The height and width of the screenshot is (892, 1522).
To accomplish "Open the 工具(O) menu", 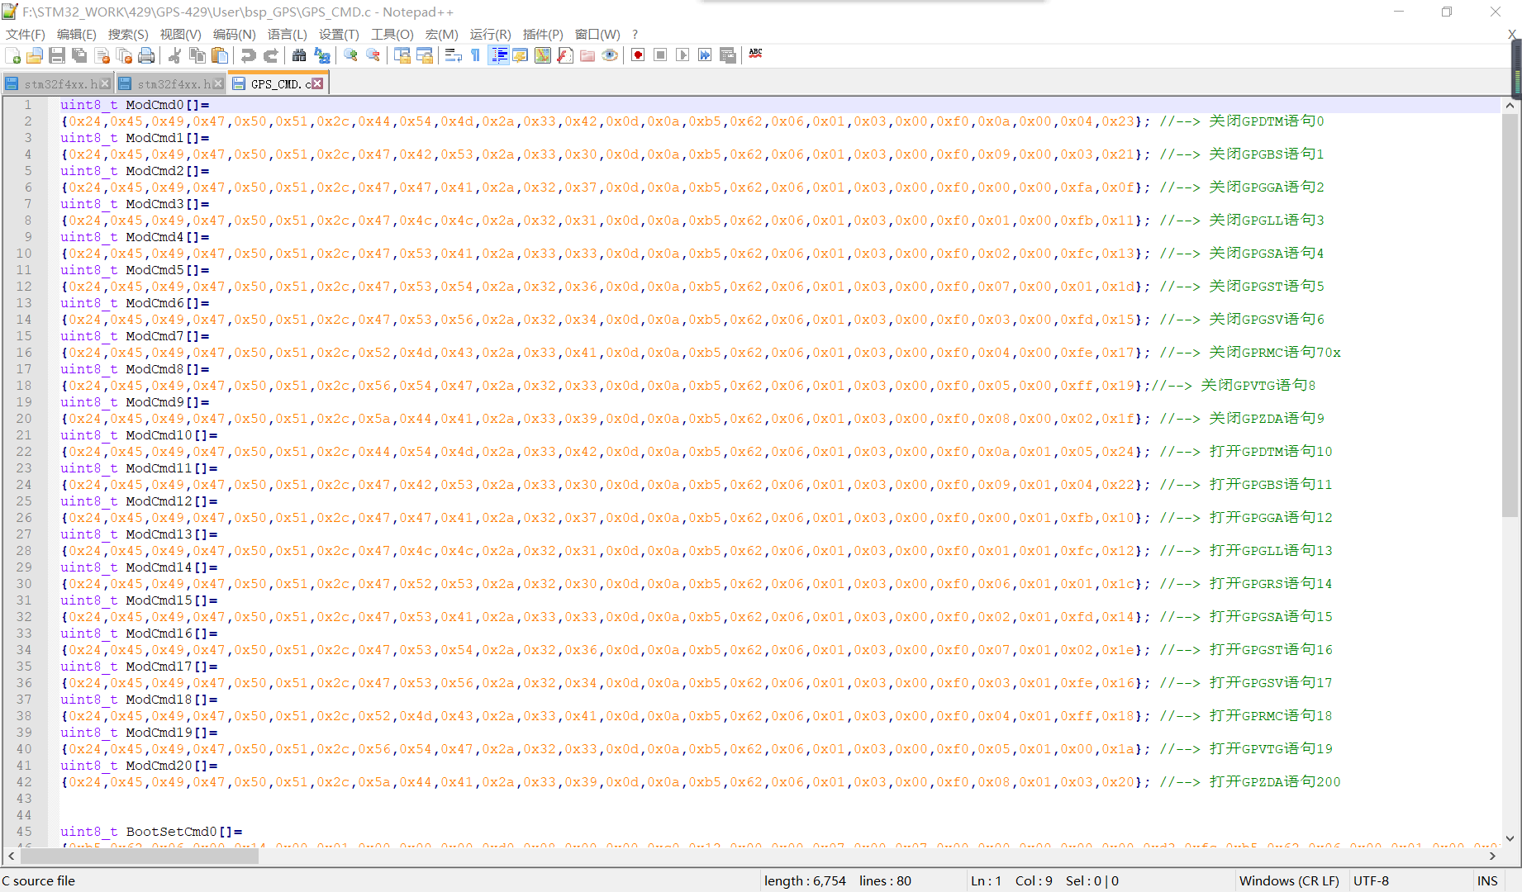I will coord(392,34).
